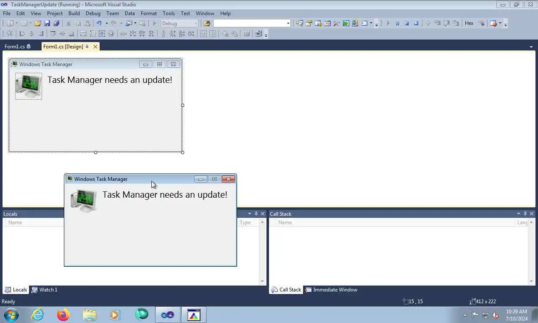Click the Restart debugging icon
This screenshot has height=323, width=538.
pos(416,24)
